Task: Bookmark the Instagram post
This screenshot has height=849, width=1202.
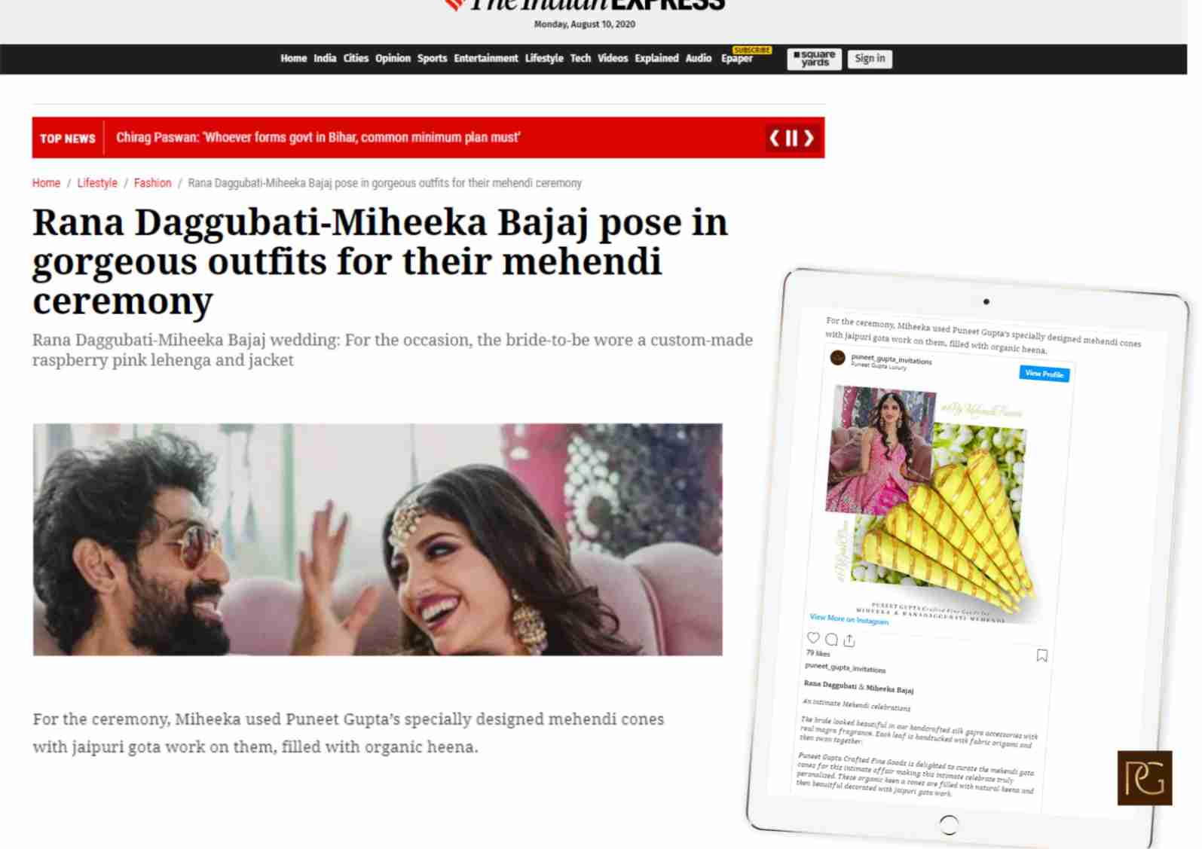Action: [1041, 655]
